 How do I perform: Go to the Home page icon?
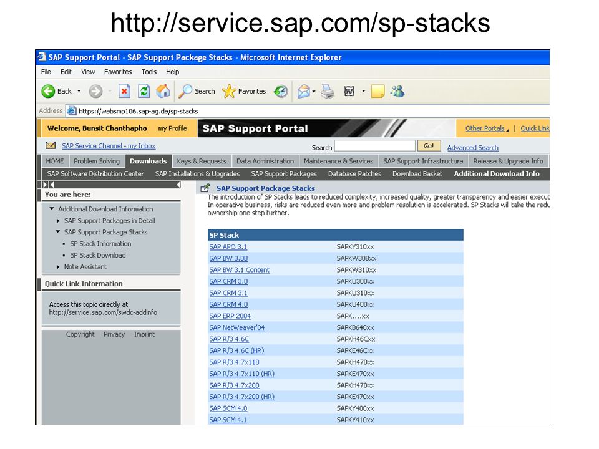[x=163, y=91]
